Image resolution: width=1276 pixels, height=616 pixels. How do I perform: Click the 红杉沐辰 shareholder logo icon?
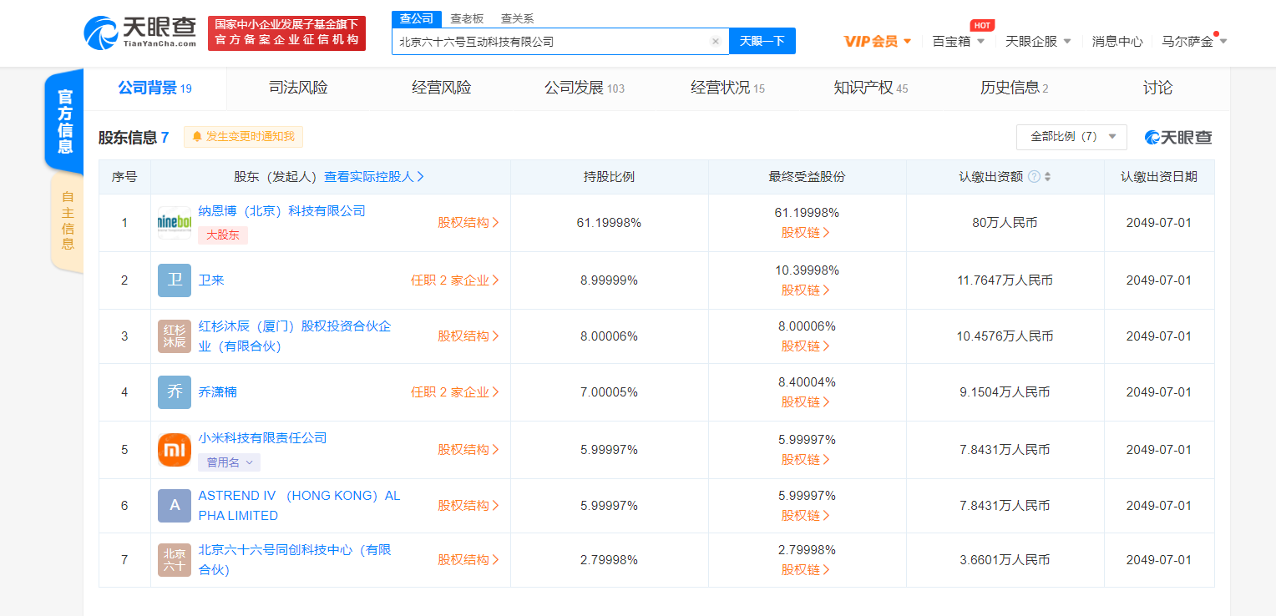pyautogui.click(x=174, y=336)
